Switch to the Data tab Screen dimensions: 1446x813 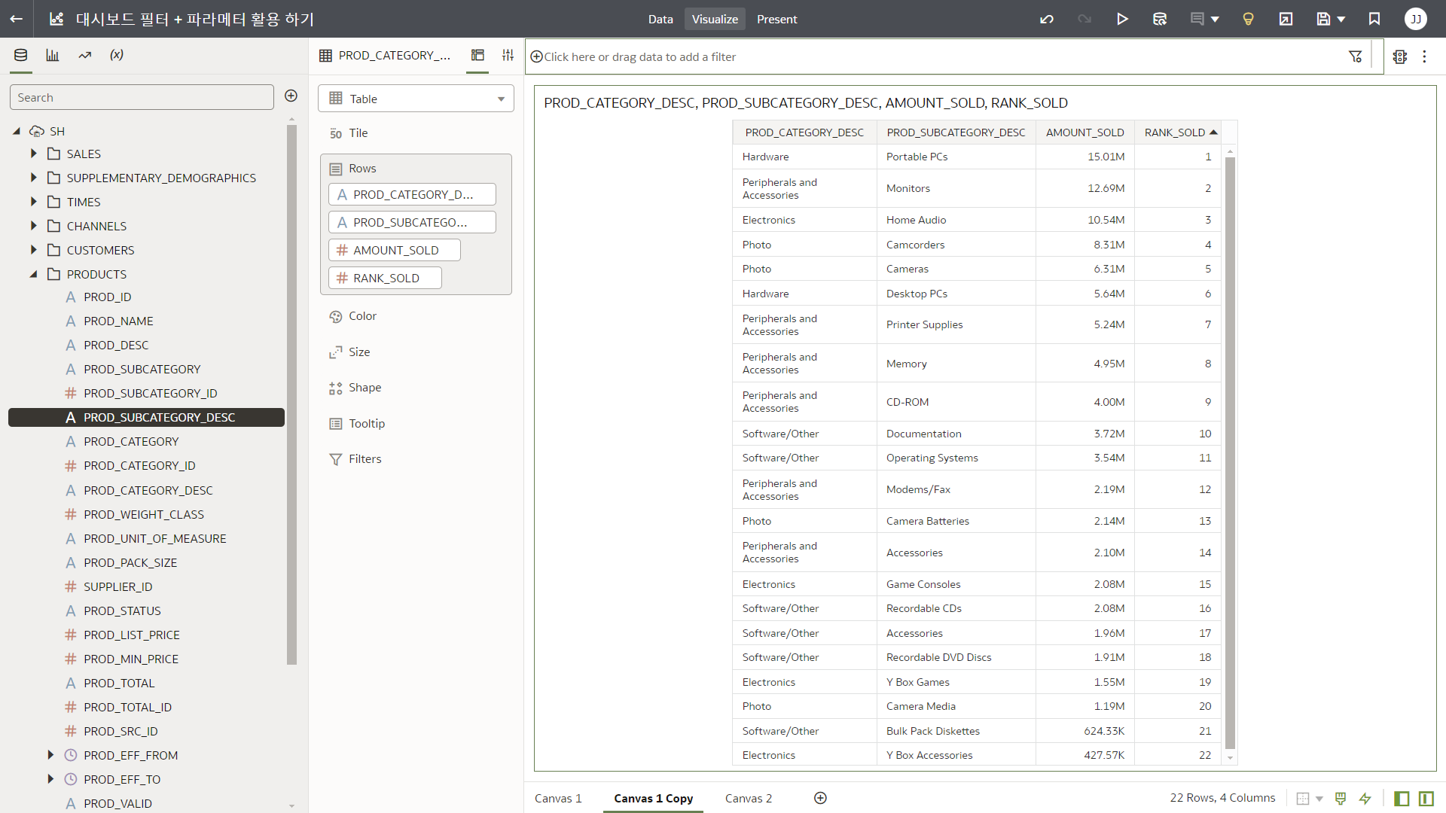click(660, 19)
